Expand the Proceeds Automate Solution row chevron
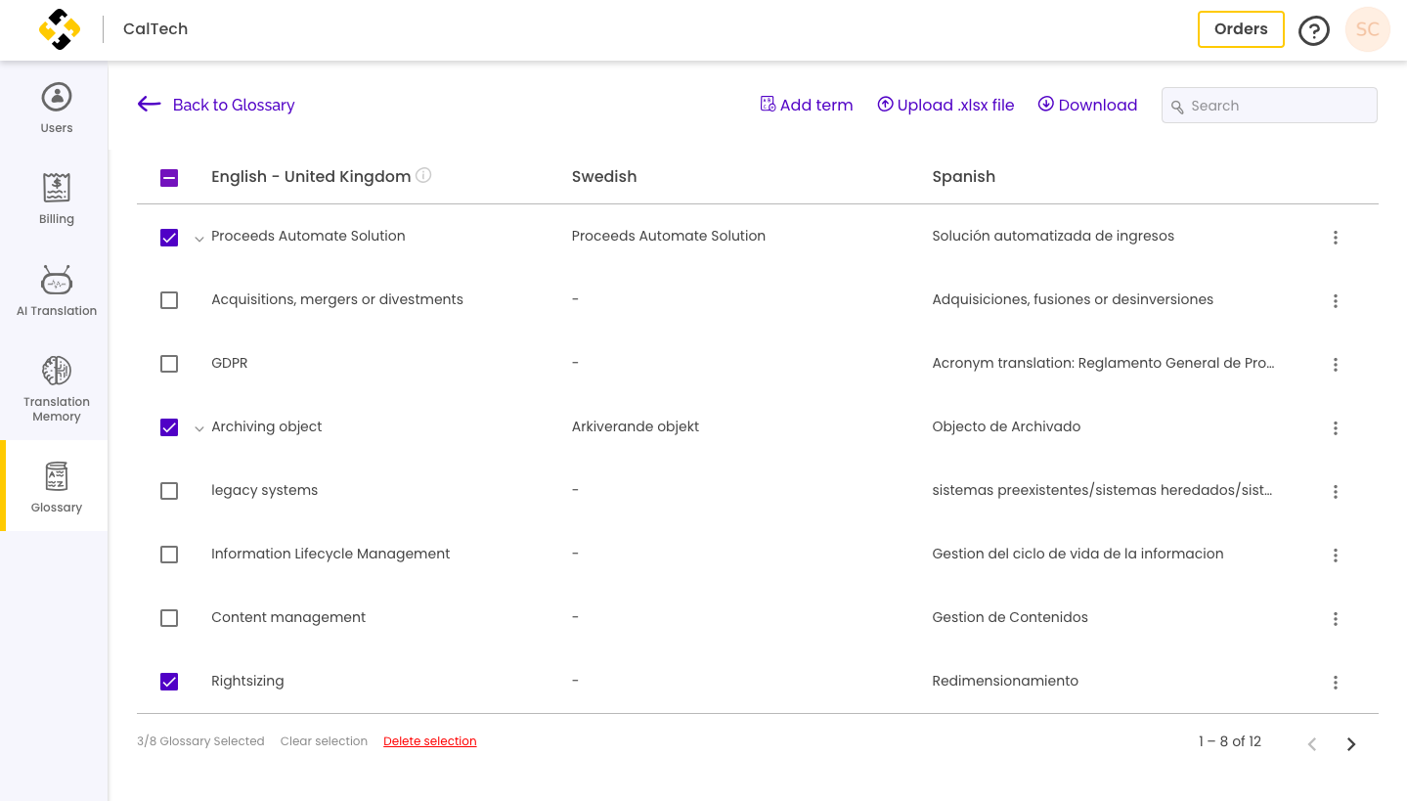This screenshot has width=1407, height=801. coord(199,239)
